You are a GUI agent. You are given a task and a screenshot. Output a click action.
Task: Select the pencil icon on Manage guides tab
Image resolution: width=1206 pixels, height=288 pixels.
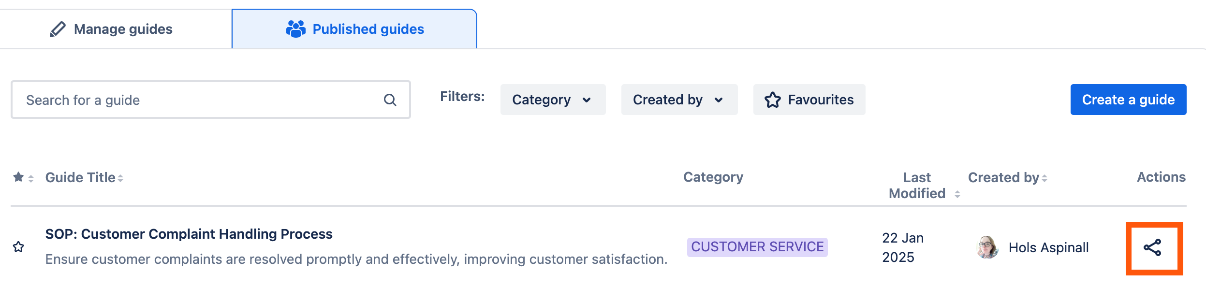[57, 28]
